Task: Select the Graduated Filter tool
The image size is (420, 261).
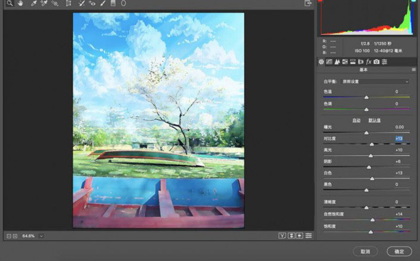Action: click(x=113, y=3)
